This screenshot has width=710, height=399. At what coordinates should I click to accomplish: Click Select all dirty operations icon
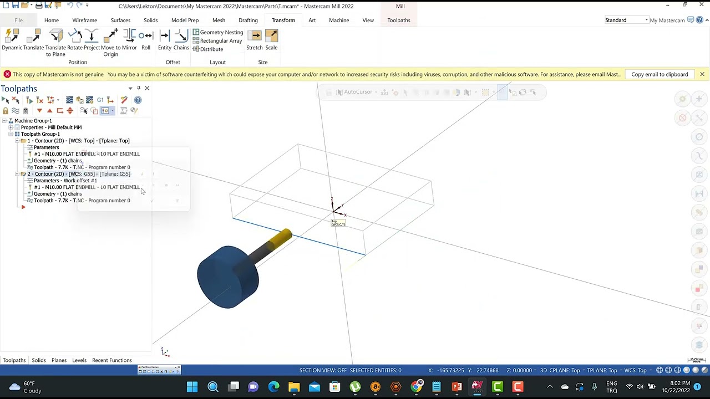point(16,100)
